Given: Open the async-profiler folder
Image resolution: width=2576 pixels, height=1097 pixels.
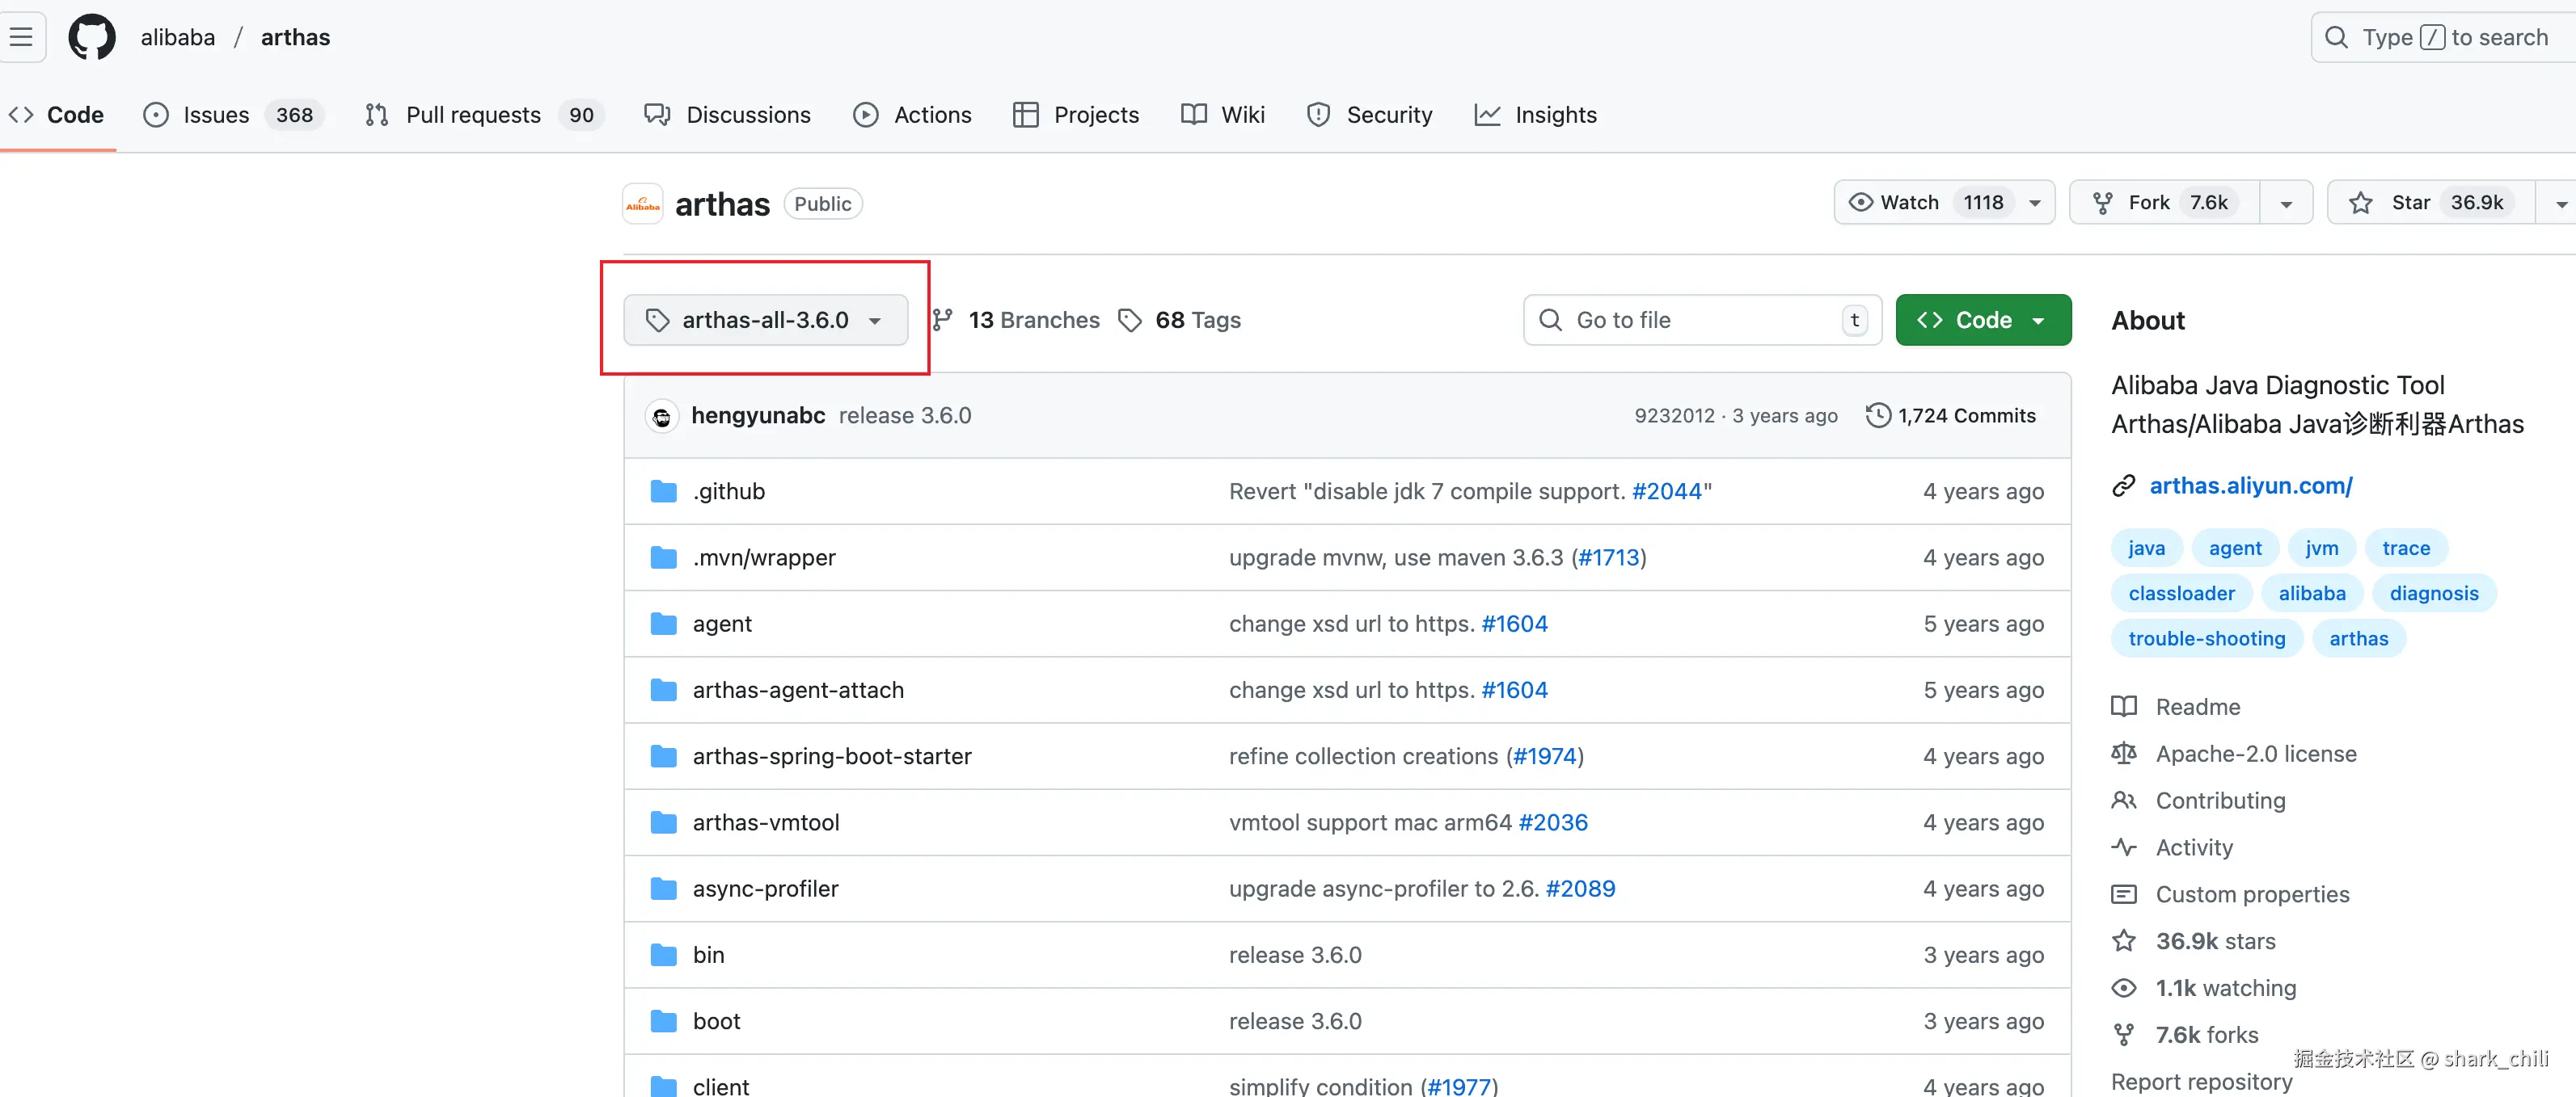Looking at the screenshot, I should [x=765, y=889].
